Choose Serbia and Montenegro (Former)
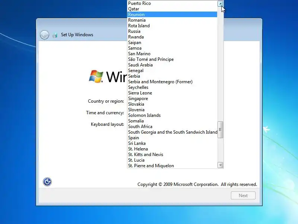Viewport: 298px width, 224px height. click(172, 82)
